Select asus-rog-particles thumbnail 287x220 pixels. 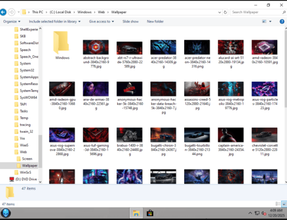(265, 89)
